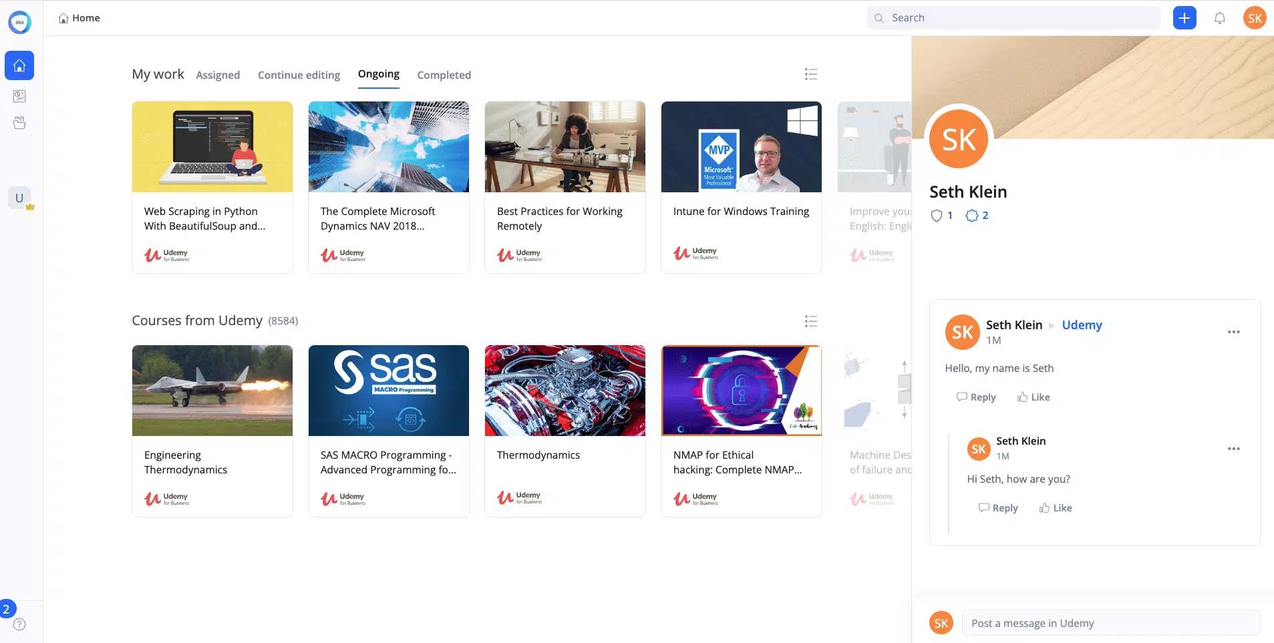Open Best Practices for Working Remotely course
The image size is (1274, 643).
(x=565, y=187)
